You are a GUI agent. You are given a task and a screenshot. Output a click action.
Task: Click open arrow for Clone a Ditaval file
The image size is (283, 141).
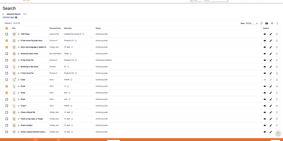tap(265, 113)
